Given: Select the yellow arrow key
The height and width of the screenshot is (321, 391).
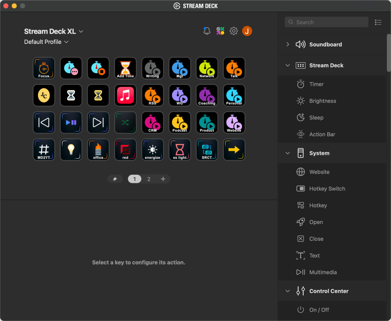Looking at the screenshot, I should pos(234,150).
